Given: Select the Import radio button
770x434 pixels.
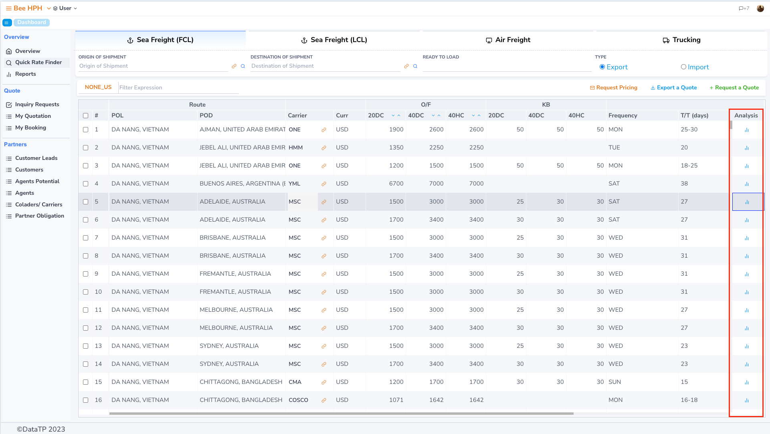Looking at the screenshot, I should click(x=683, y=67).
